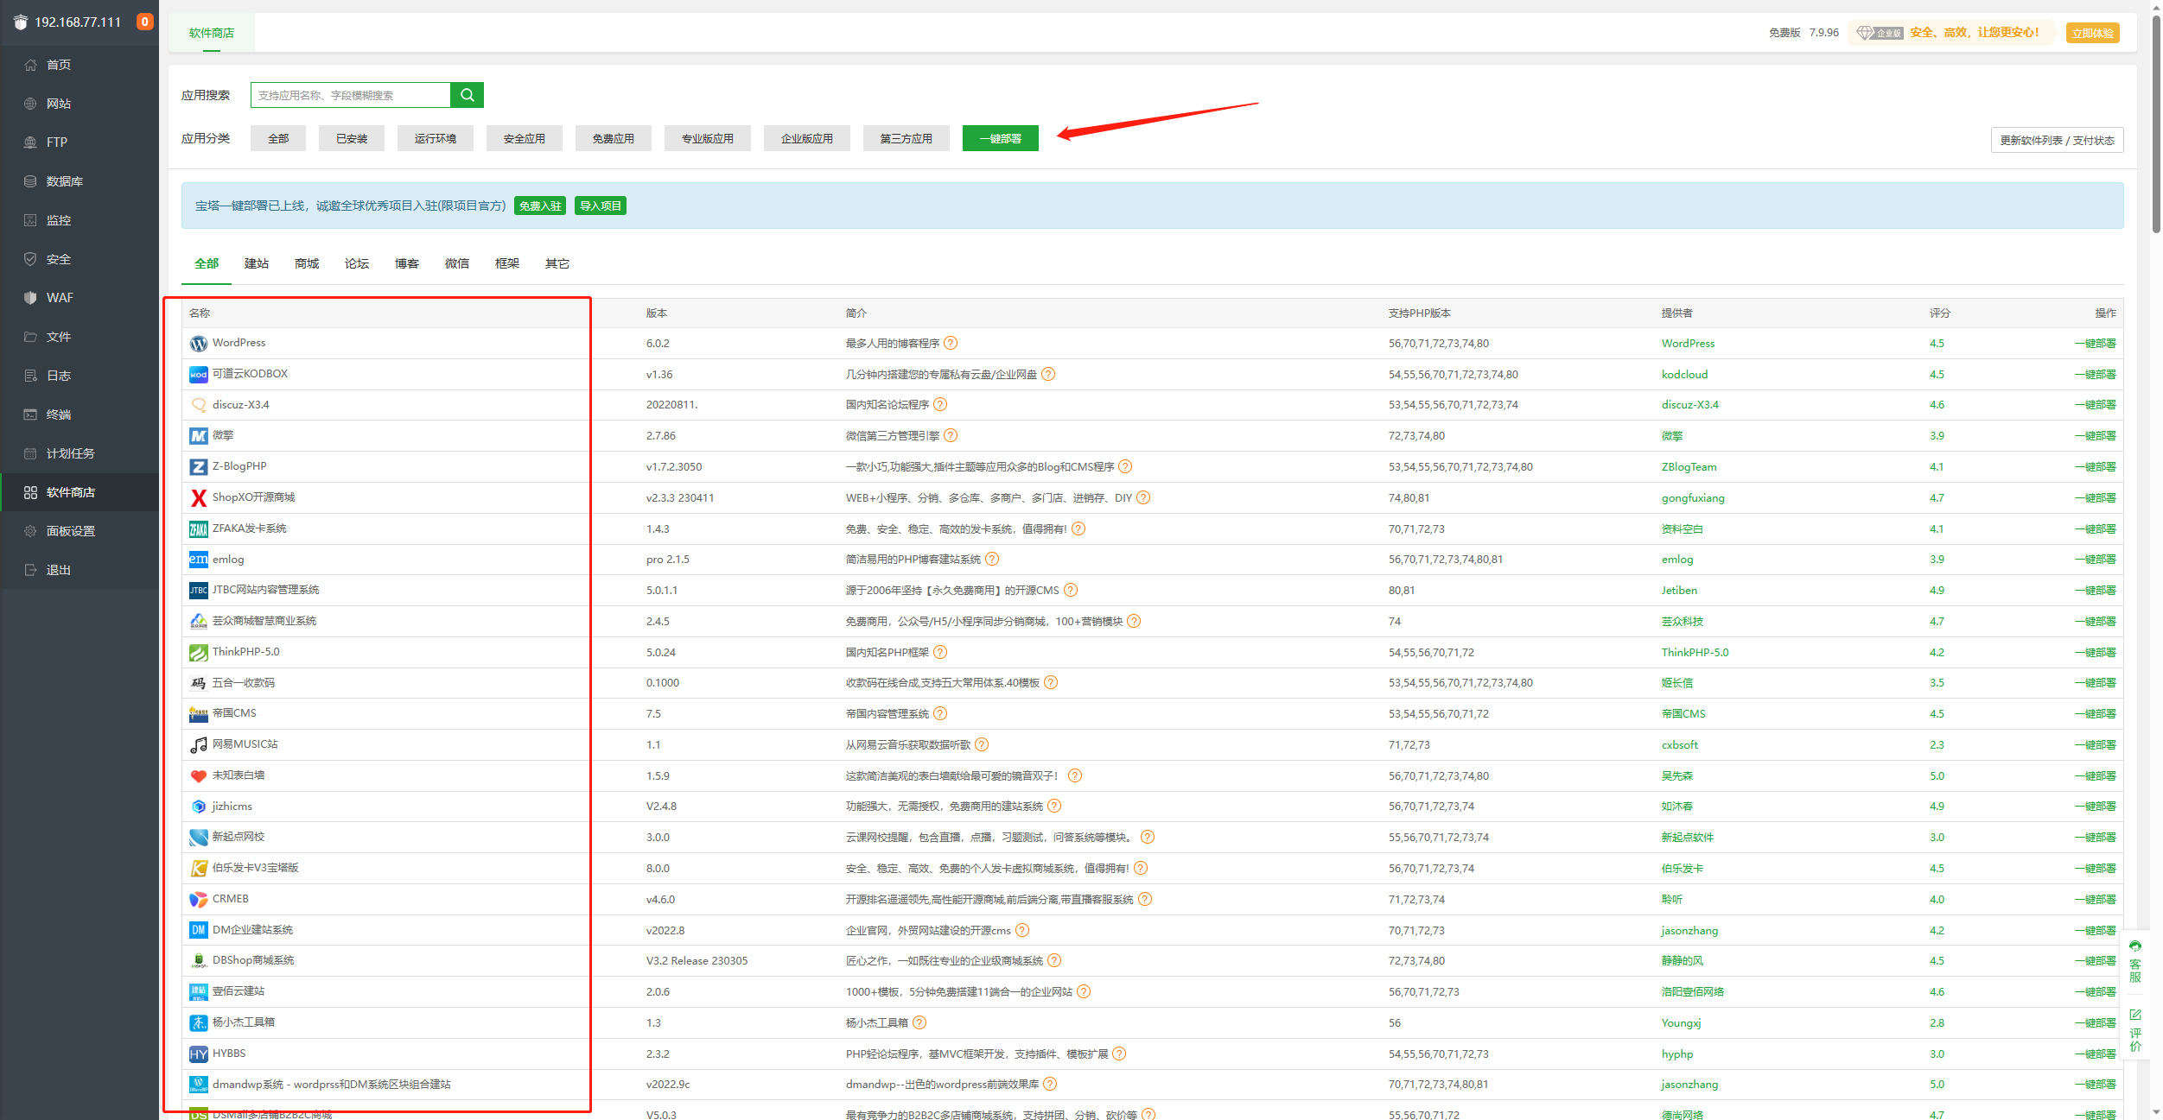
Task: Click the 导入项目 button
Action: [x=601, y=206]
